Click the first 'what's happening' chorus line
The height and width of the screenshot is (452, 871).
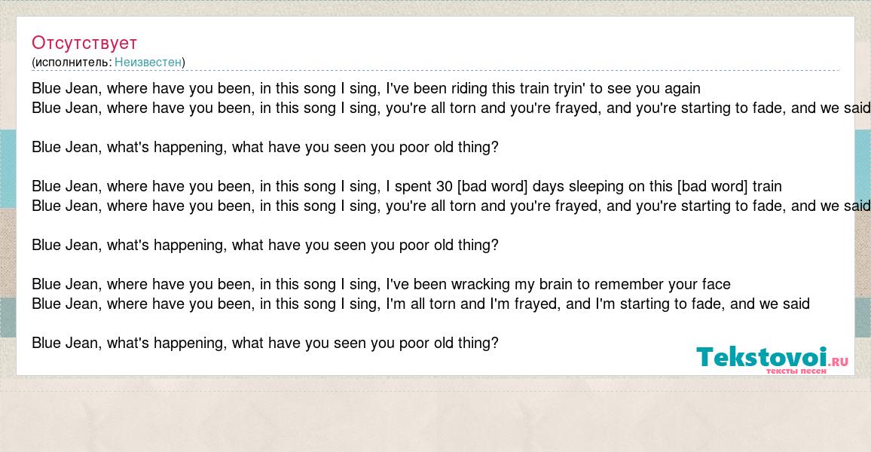[265, 147]
